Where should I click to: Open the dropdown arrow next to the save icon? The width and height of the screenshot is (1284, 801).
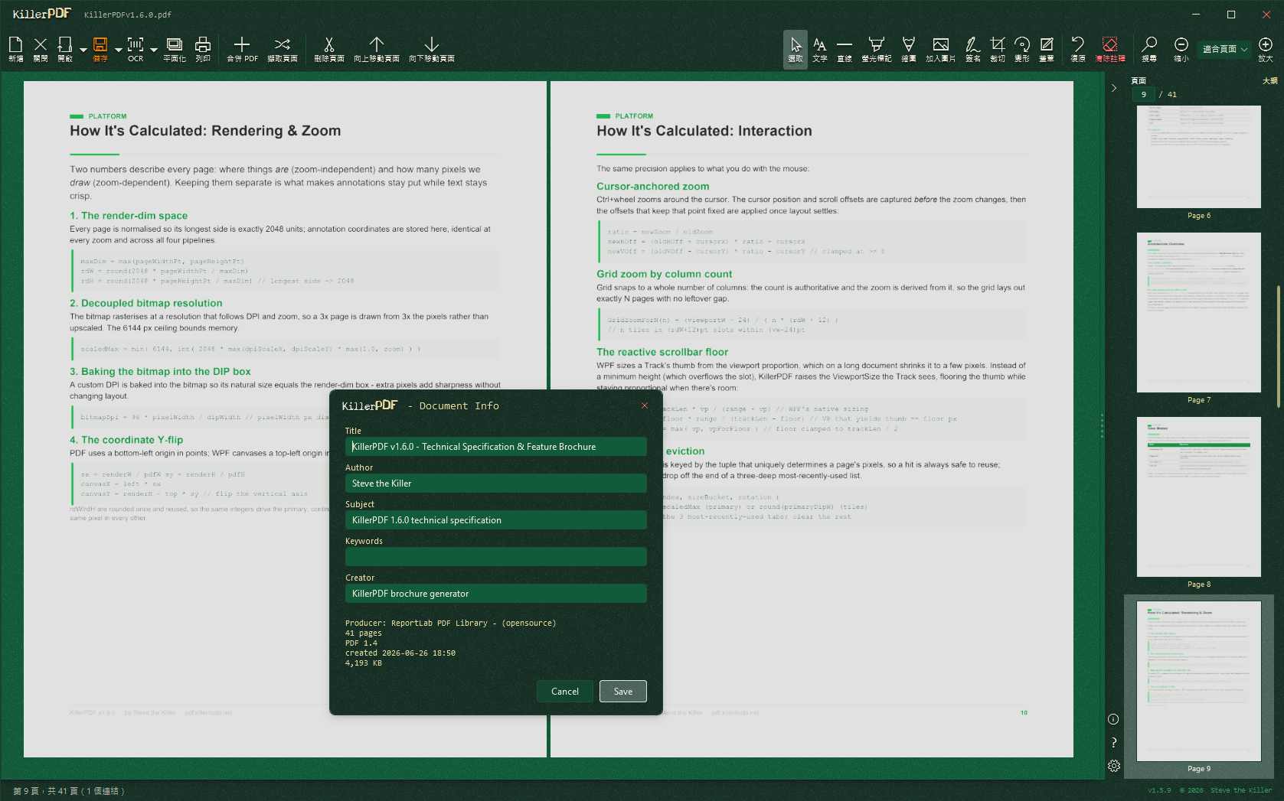click(119, 50)
